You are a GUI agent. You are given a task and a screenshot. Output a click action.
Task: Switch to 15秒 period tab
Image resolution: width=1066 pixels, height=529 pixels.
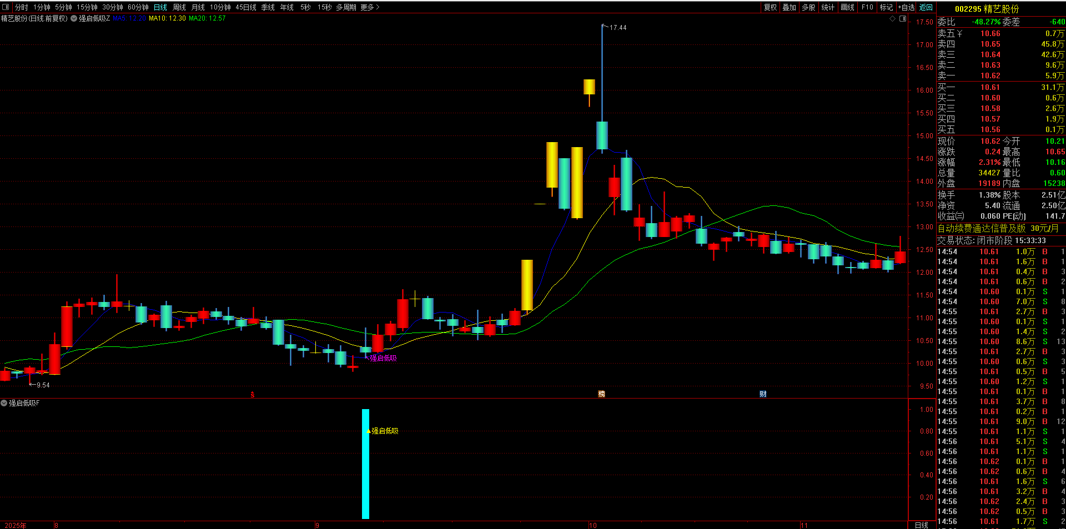click(x=325, y=7)
